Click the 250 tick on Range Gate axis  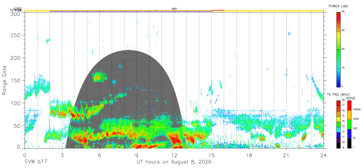click(x=16, y=35)
